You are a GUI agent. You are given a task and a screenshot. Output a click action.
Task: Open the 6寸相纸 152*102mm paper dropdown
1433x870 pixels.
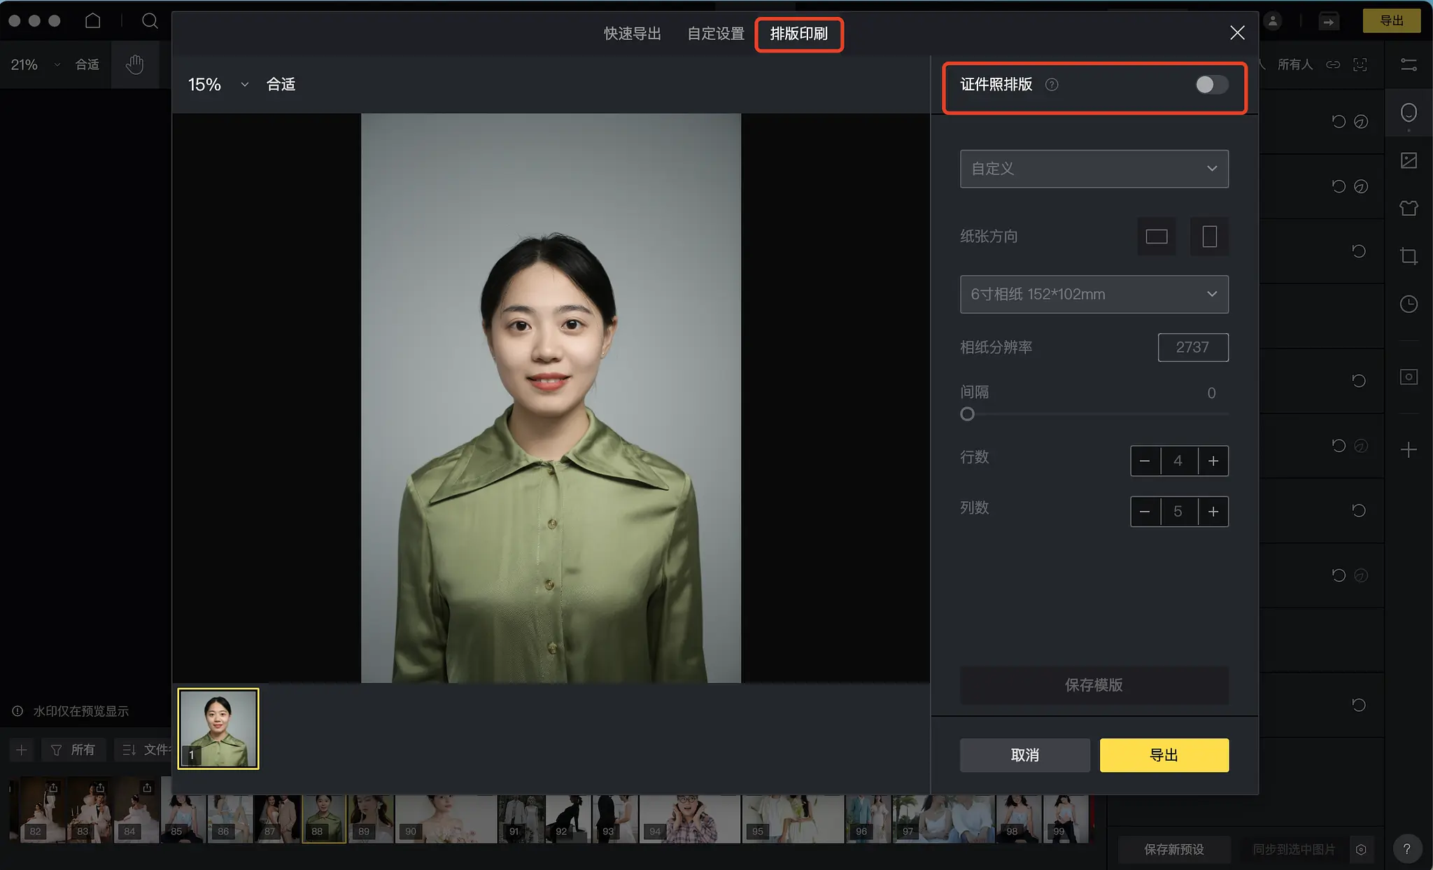[1094, 295]
